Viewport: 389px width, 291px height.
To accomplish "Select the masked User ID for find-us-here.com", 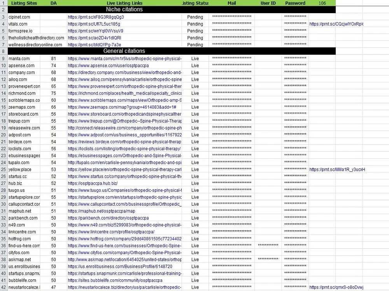I will tap(268, 246).
